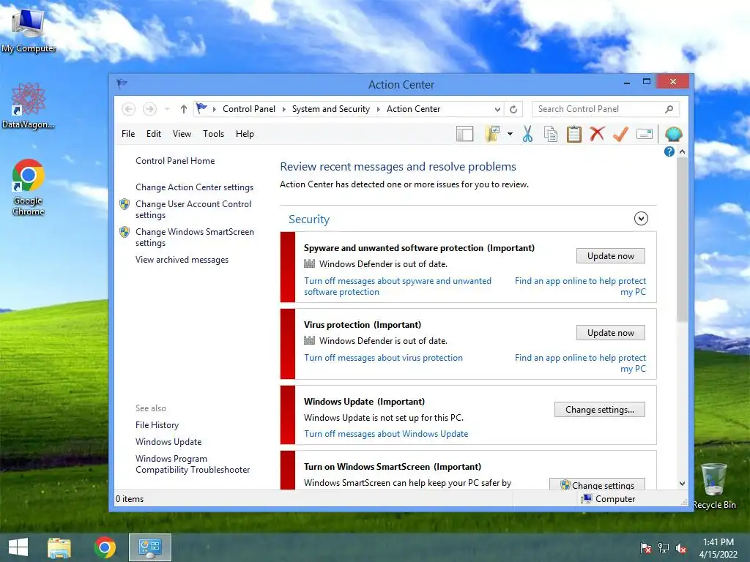This screenshot has width=750, height=562.
Task: Turn off messages about Windows Update
Action: tap(386, 433)
